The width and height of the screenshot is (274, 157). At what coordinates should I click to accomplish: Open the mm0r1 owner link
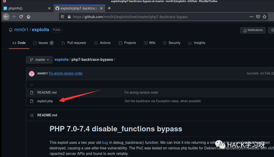click(x=21, y=30)
